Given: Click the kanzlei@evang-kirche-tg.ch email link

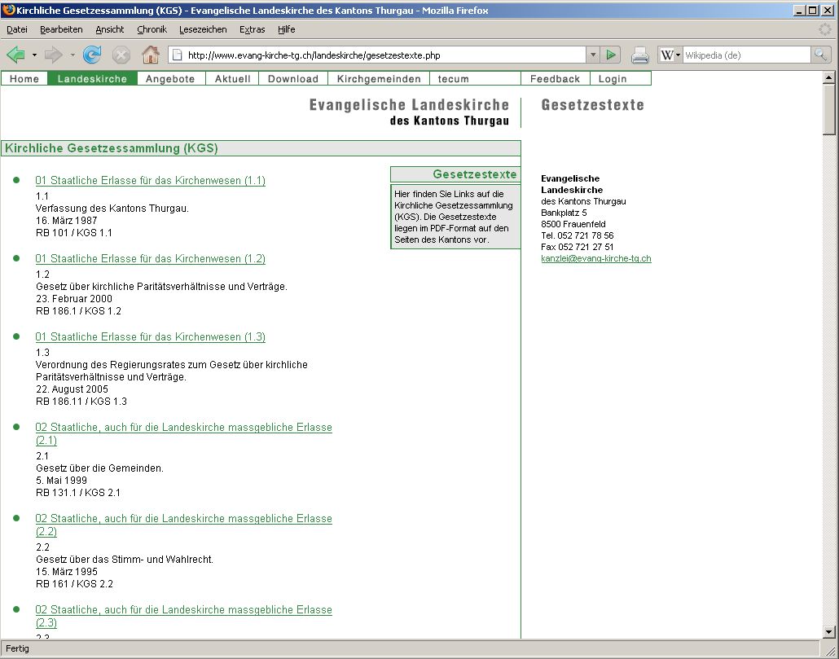Looking at the screenshot, I should tap(595, 258).
